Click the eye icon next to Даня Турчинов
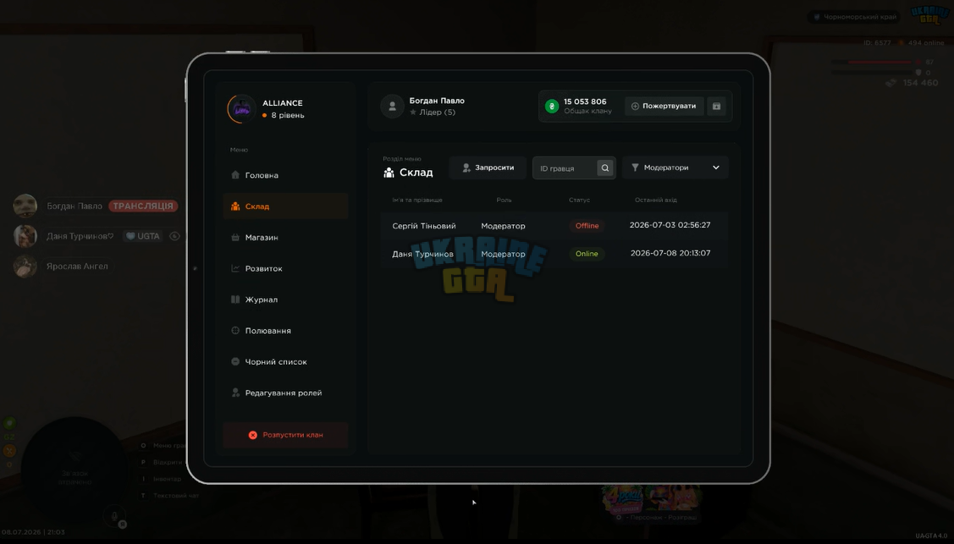This screenshot has height=544, width=954. 174,236
